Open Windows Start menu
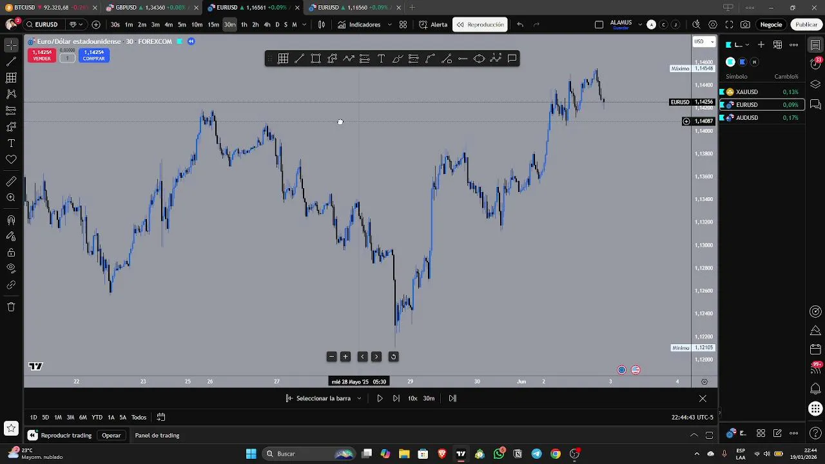Screen dimensions: 825x464 click(251, 454)
